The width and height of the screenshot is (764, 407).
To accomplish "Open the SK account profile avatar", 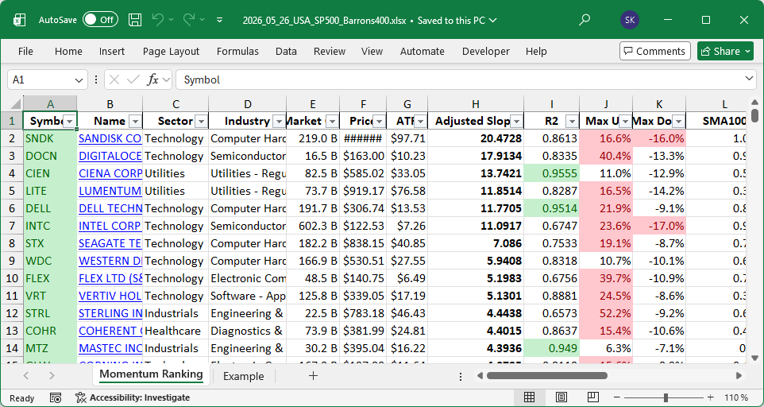I will pyautogui.click(x=630, y=20).
